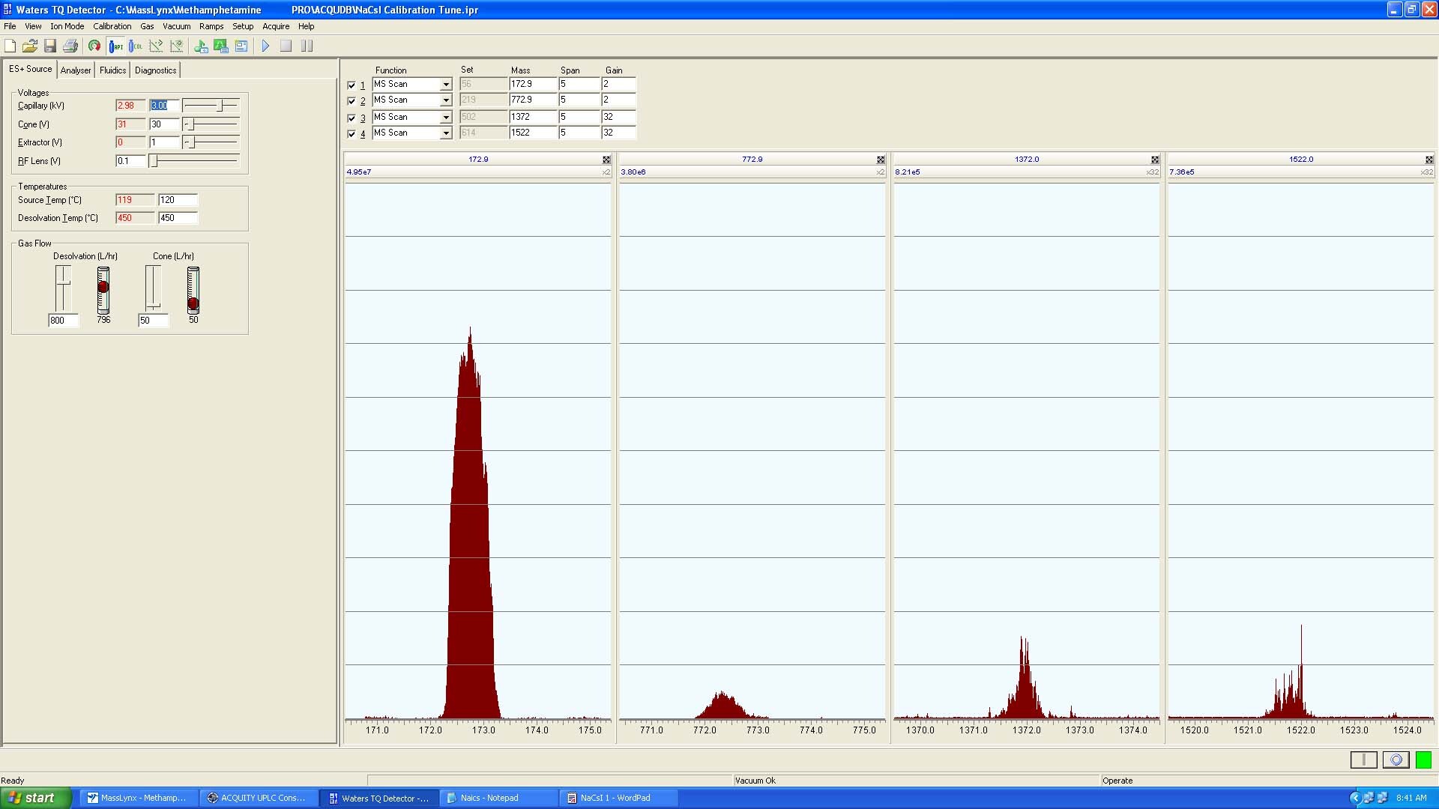Uncheck function 2 checkbox
Image resolution: width=1439 pixels, height=809 pixels.
click(x=352, y=101)
